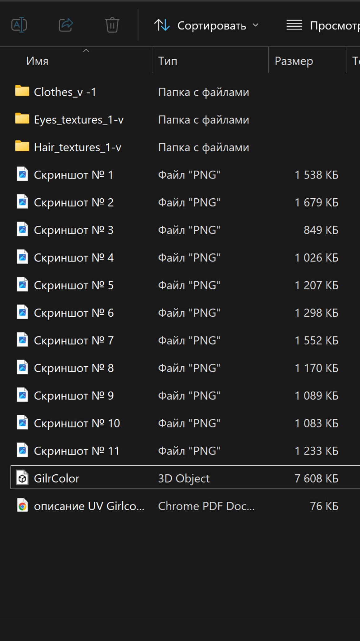Open the Просмотреть view menu
Image resolution: width=360 pixels, height=641 pixels.
323,25
